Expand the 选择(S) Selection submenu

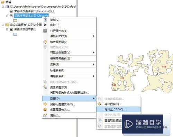69,64
